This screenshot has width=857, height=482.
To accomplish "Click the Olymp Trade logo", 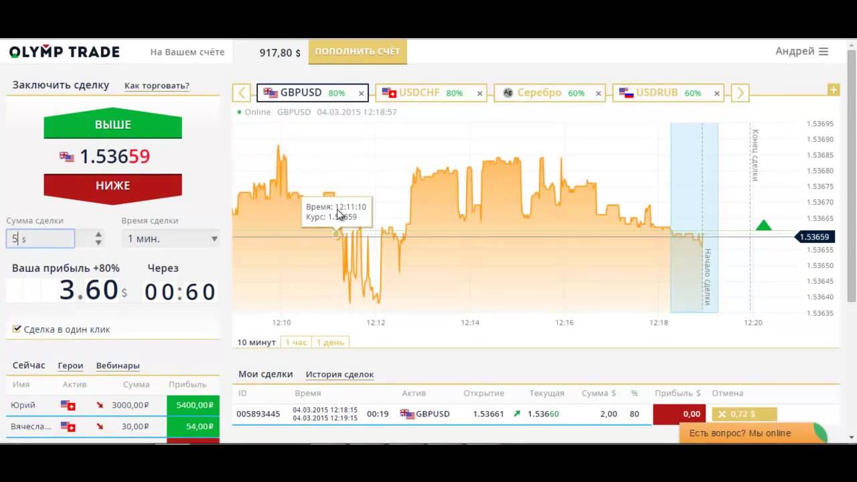I will coord(64,52).
